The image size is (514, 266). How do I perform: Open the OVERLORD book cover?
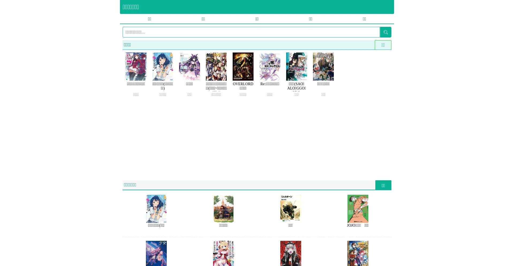[x=243, y=66]
